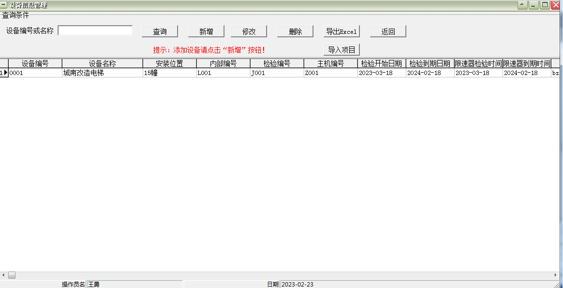Screen dimensions: 563x288
Task: Export data with 导出Excel button
Action: point(341,31)
